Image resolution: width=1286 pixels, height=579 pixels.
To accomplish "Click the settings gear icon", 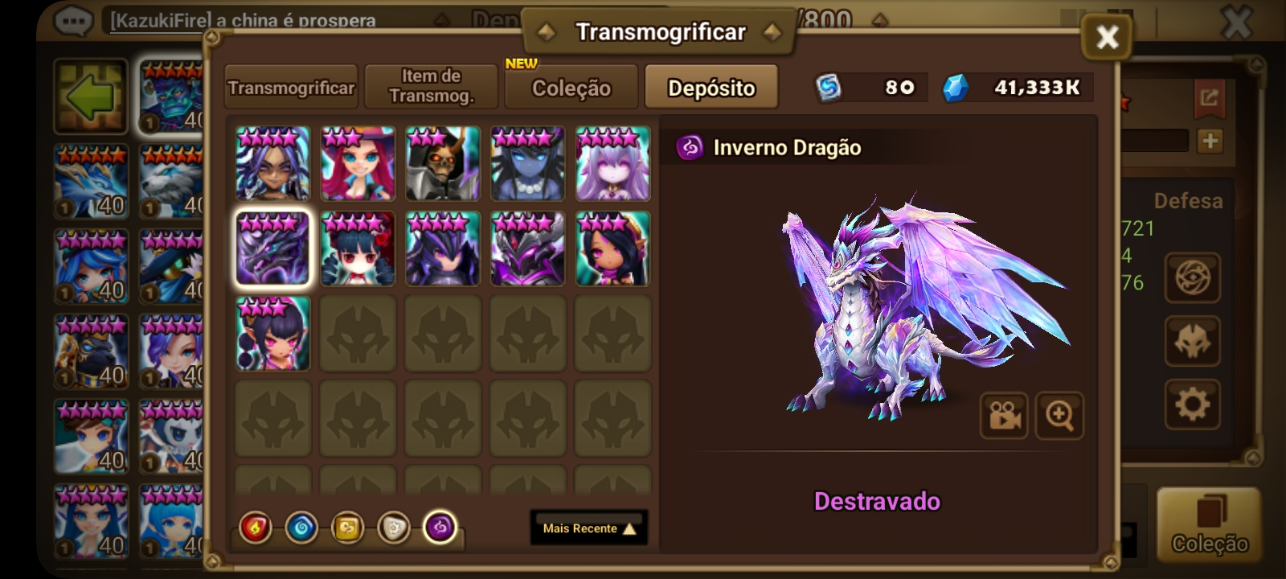I will 1193,404.
